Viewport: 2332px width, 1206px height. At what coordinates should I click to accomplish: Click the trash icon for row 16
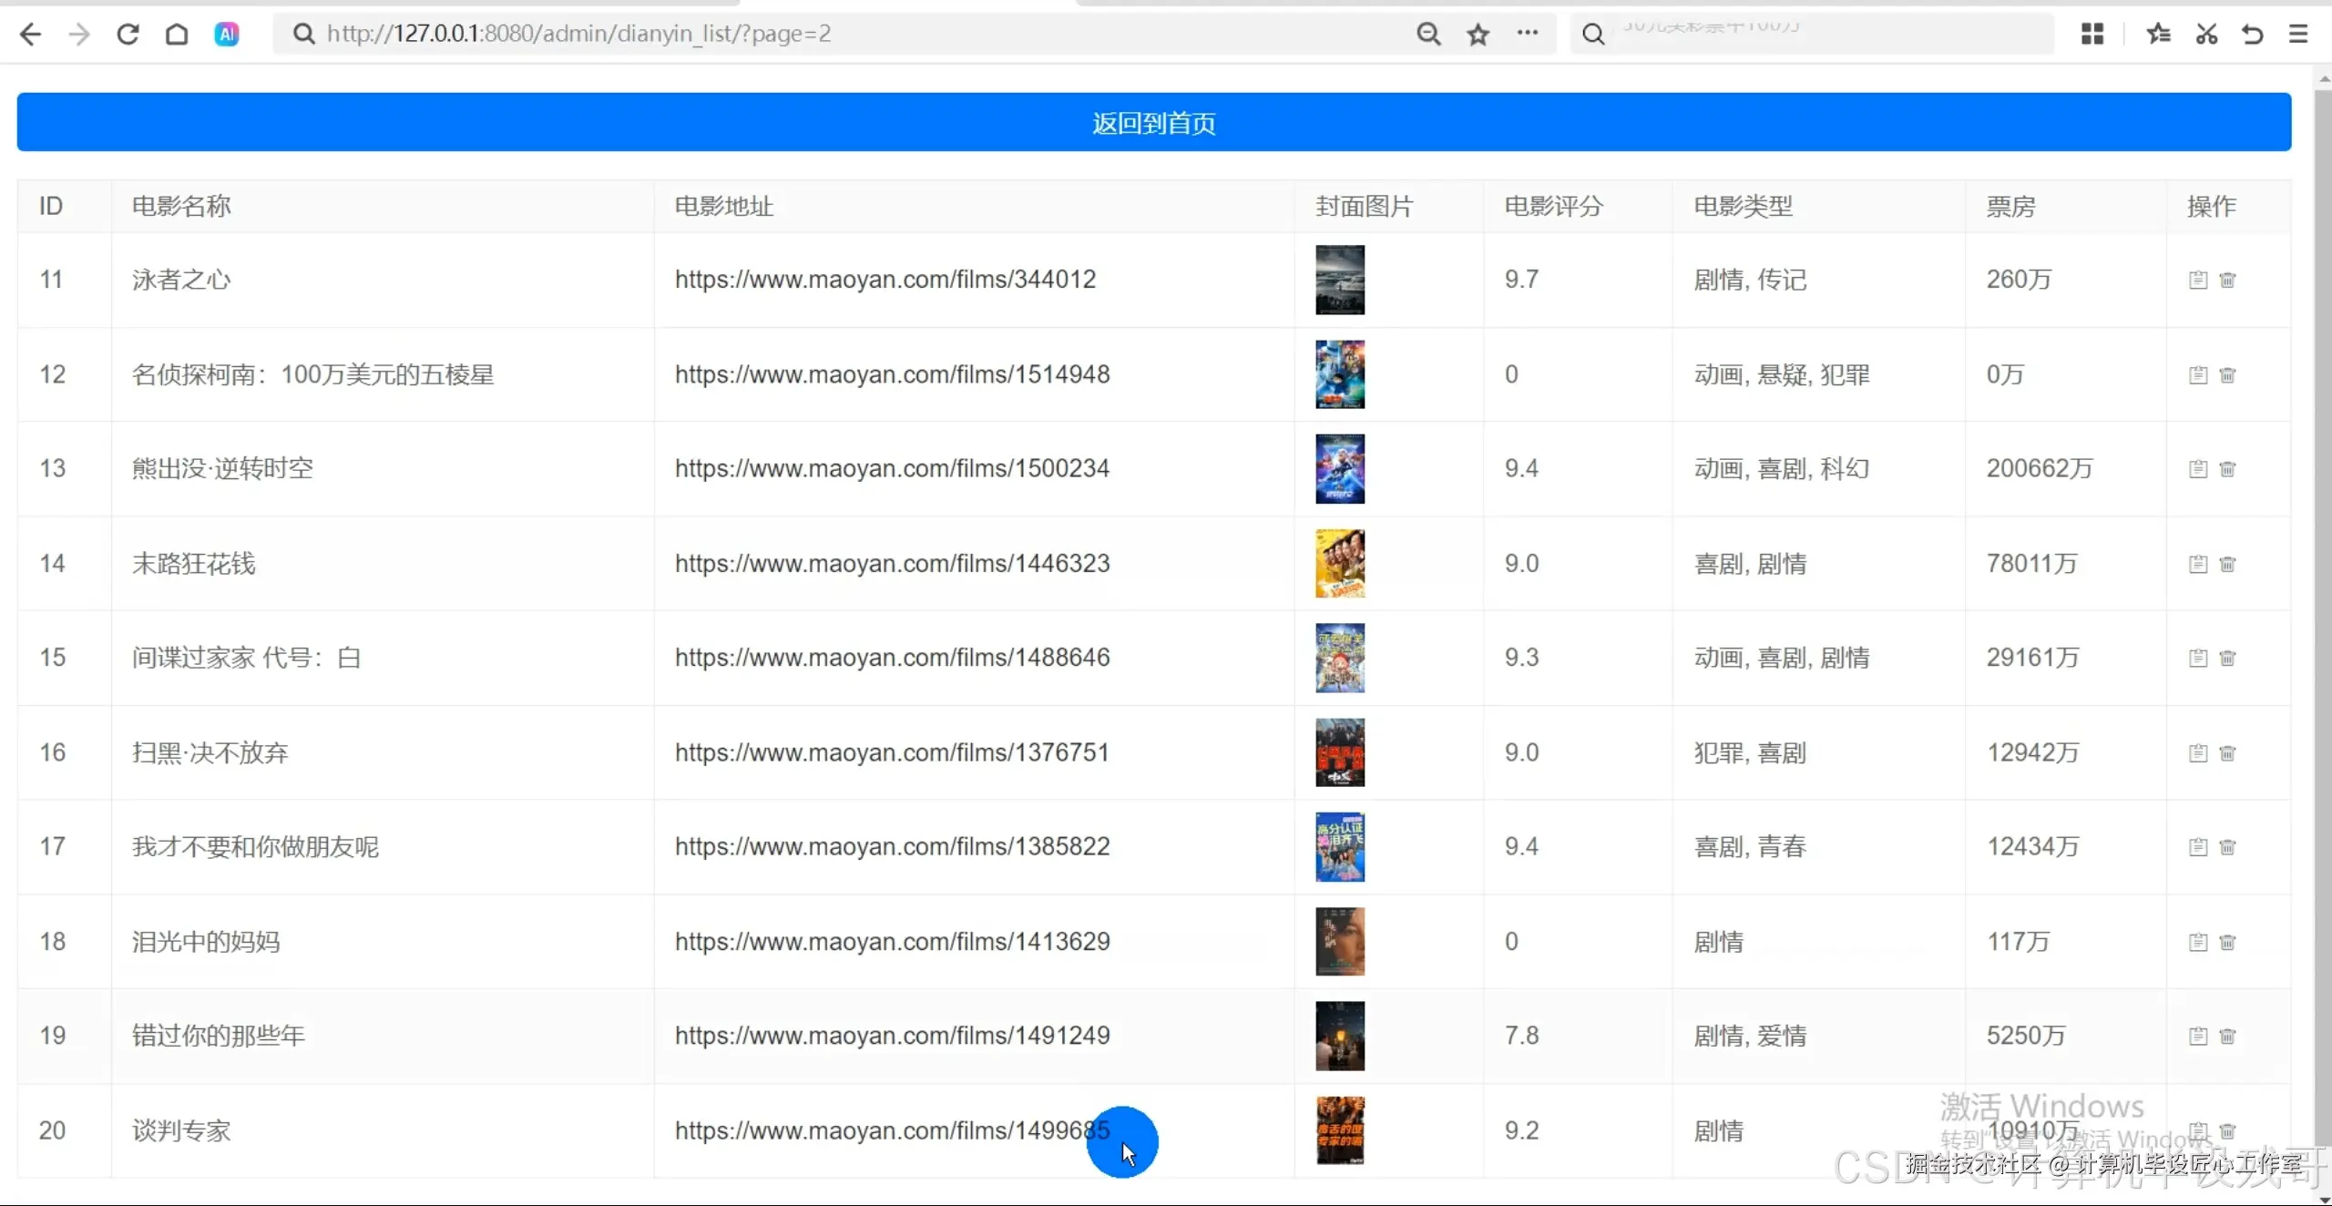[2227, 753]
